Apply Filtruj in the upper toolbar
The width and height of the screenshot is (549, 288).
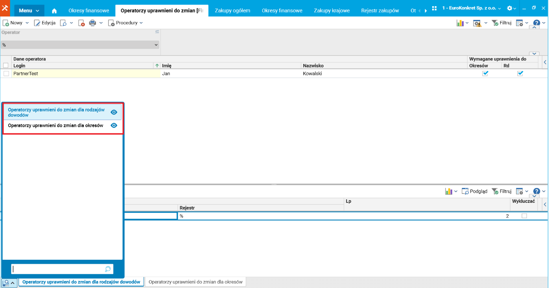[x=501, y=23]
